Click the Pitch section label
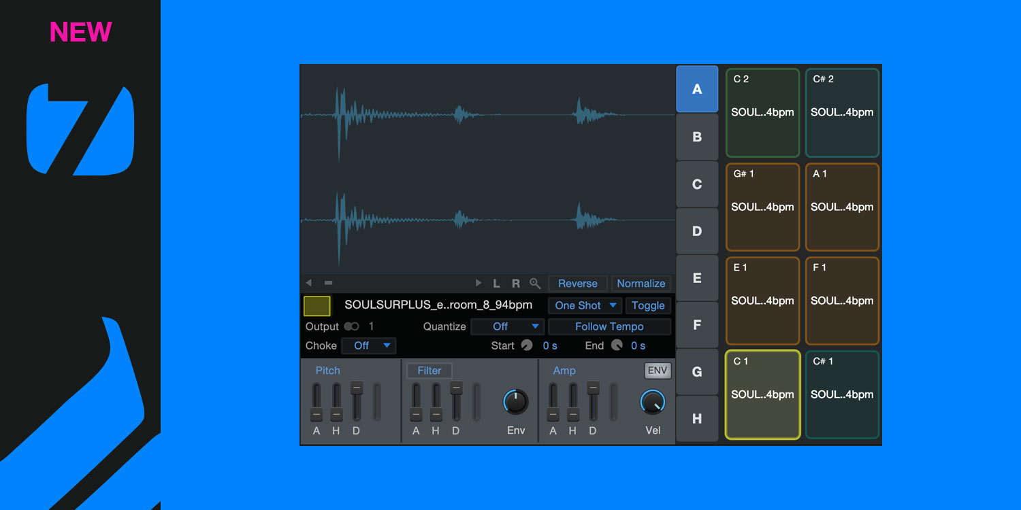1021x510 pixels. 327,371
